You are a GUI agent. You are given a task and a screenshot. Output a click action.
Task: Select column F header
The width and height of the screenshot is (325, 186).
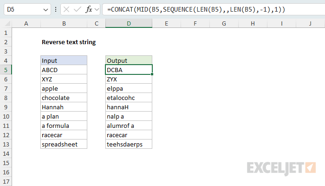pyautogui.click(x=195, y=23)
